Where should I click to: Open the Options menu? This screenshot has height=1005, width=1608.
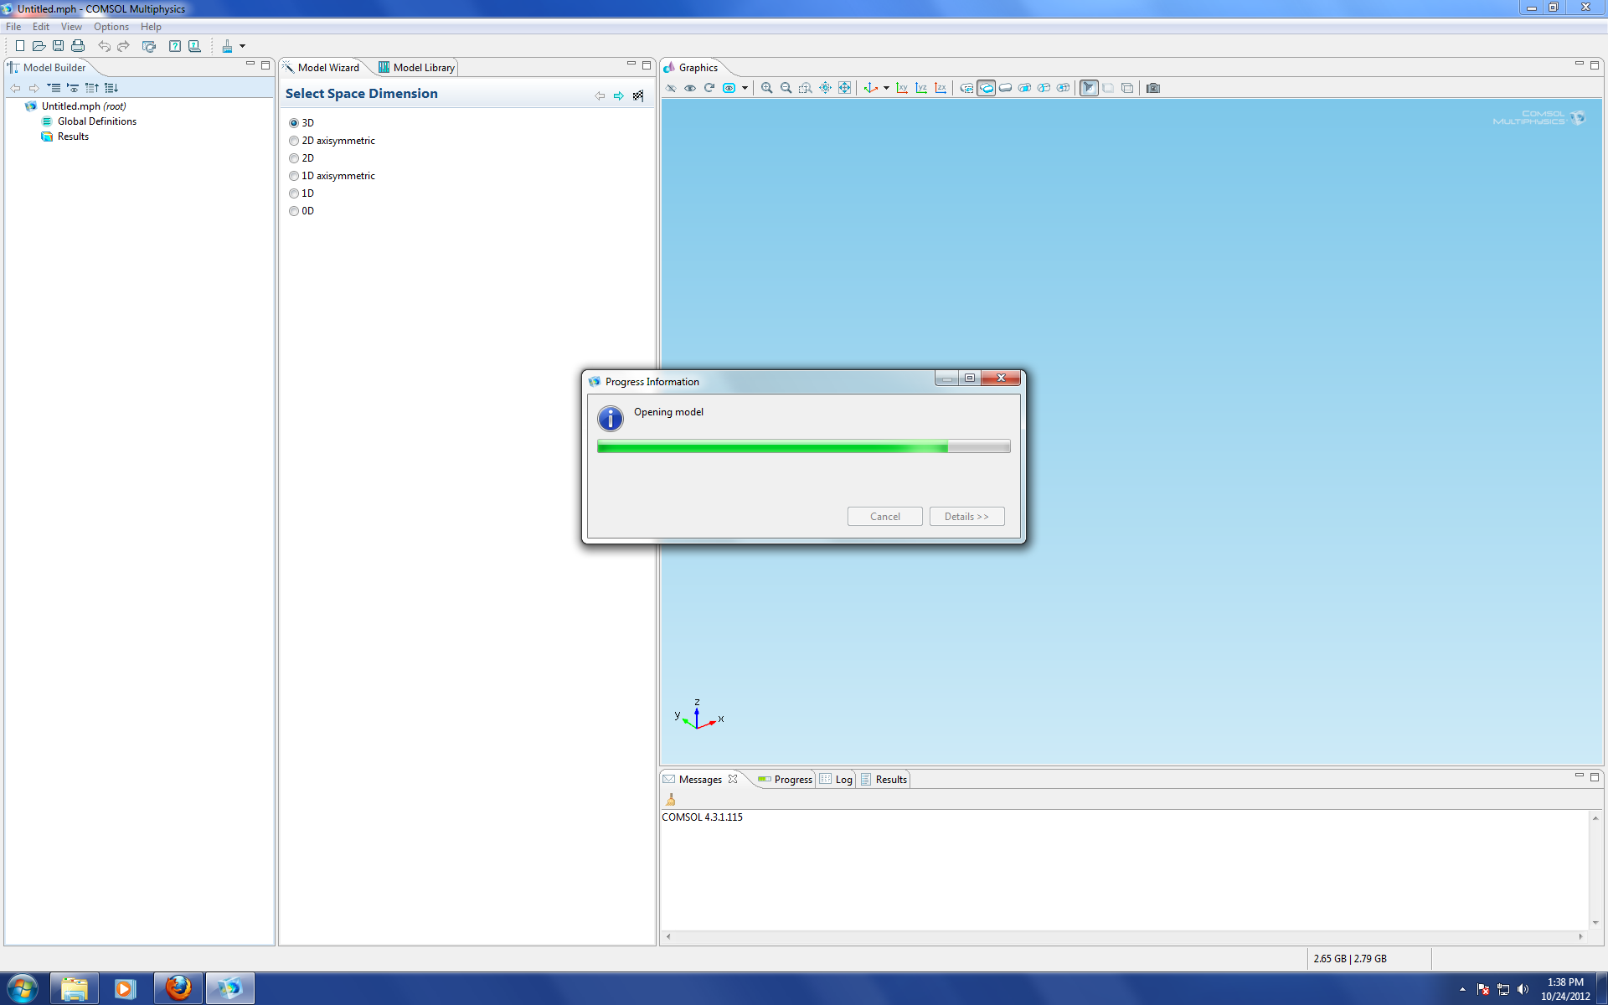[x=111, y=27]
